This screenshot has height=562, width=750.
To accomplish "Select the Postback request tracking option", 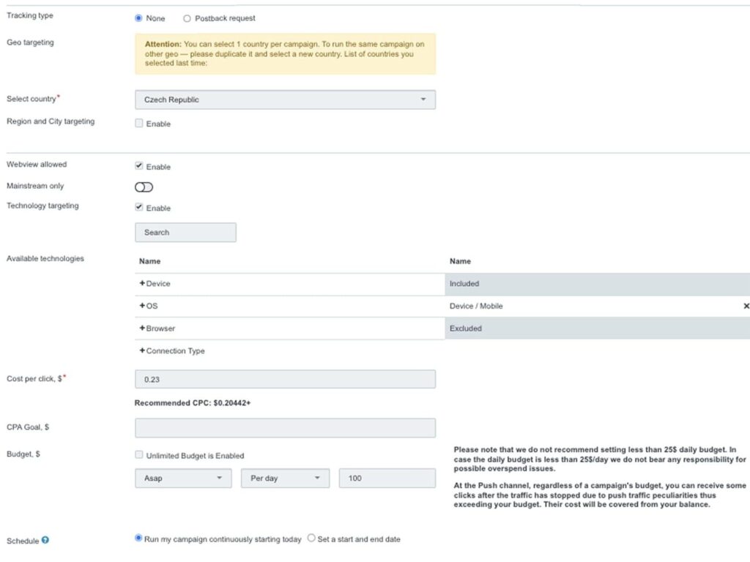I will [x=187, y=18].
